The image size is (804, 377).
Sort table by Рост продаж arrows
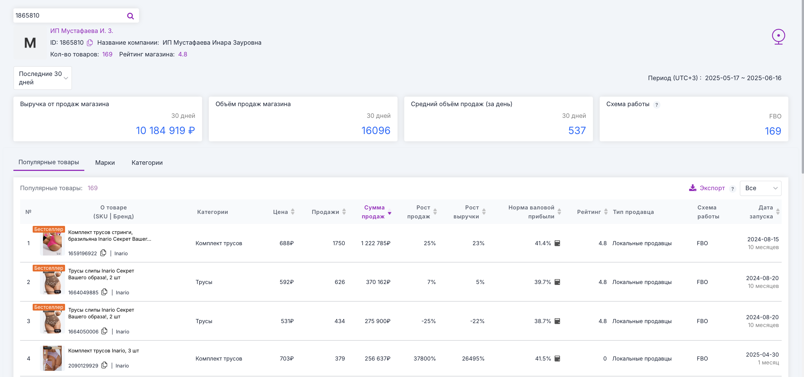tap(435, 212)
